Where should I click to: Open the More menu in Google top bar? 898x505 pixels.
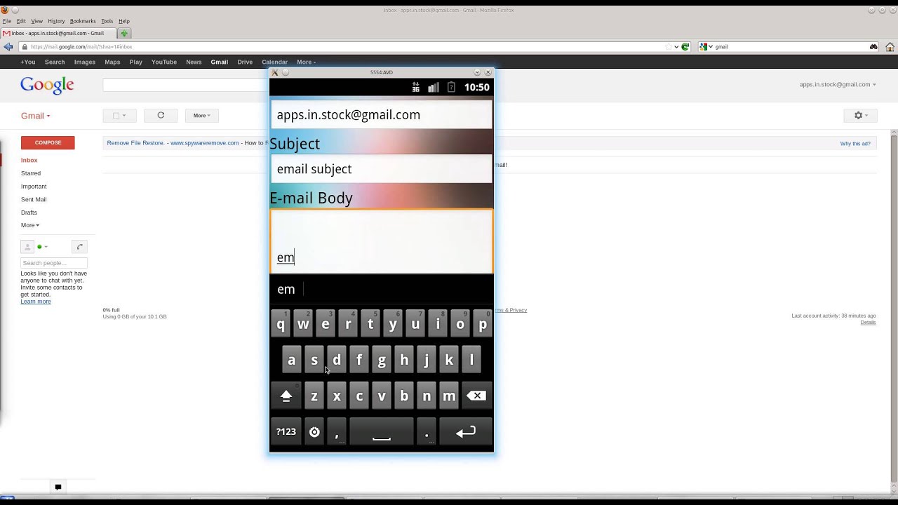306,62
